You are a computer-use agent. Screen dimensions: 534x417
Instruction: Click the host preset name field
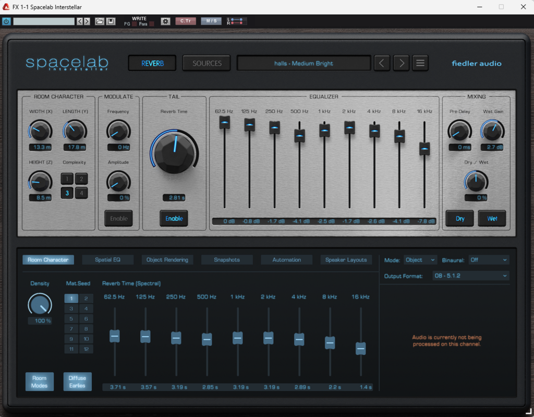[44, 21]
